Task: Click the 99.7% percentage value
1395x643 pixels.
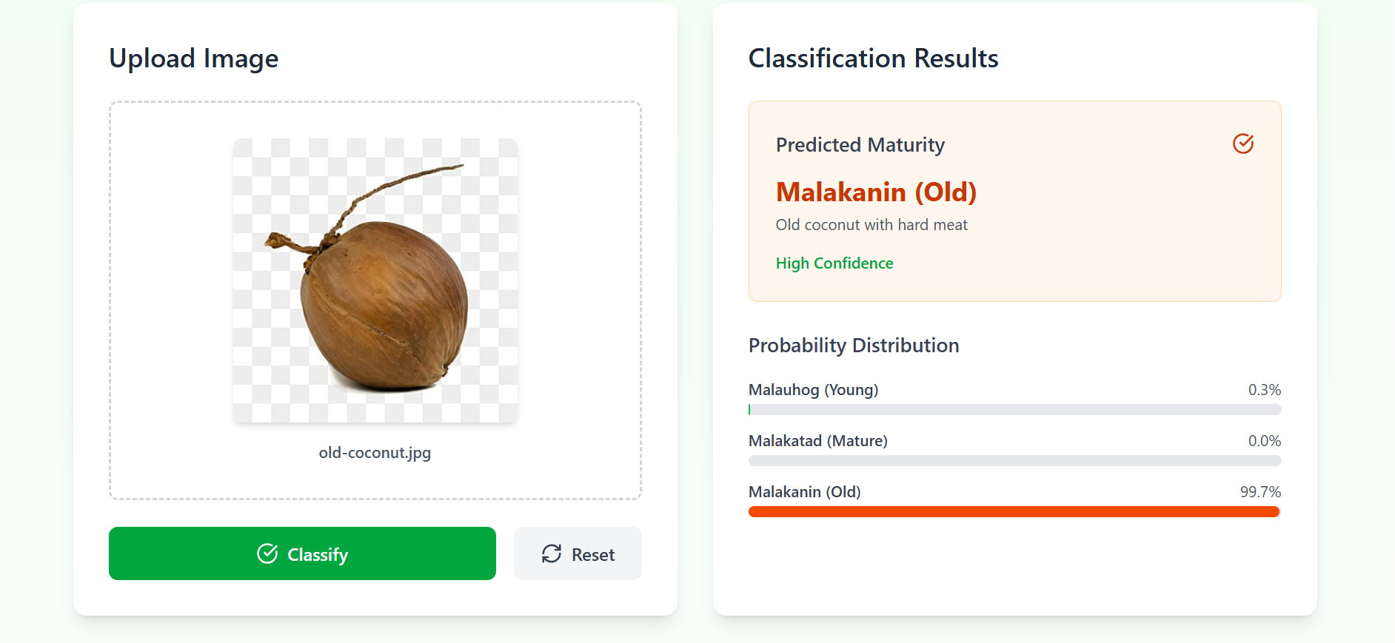Action: point(1260,491)
